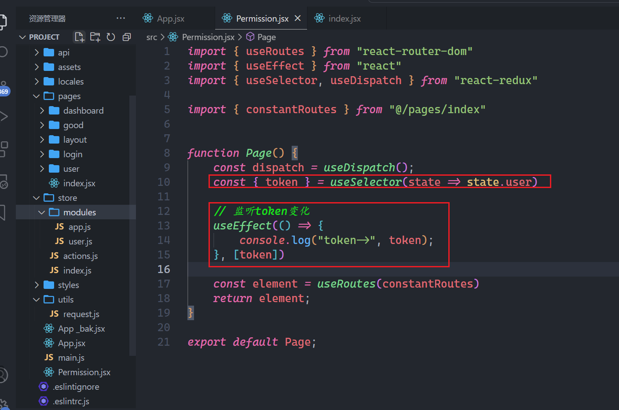Click the ESLint icon beside .eslintignore
Viewport: 619px width, 410px height.
pos(44,387)
